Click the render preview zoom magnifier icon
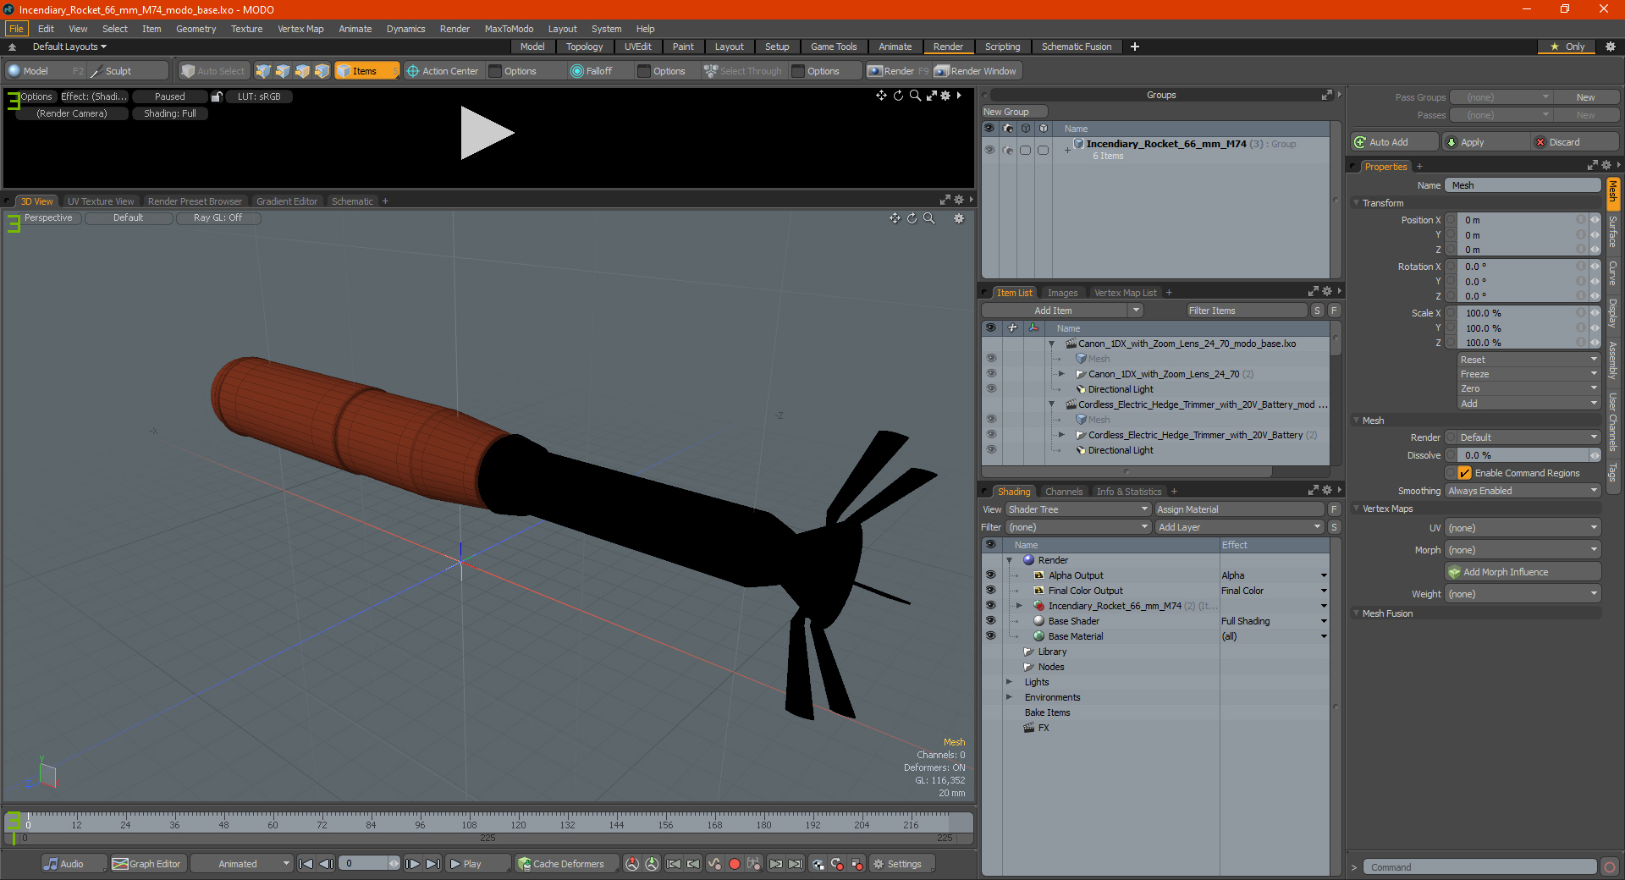This screenshot has width=1625, height=880. 915,96
